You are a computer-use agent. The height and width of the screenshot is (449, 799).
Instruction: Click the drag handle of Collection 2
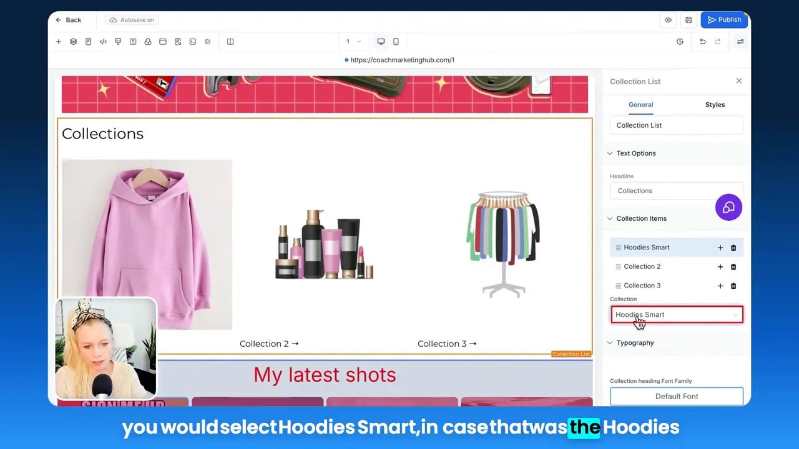(619, 267)
